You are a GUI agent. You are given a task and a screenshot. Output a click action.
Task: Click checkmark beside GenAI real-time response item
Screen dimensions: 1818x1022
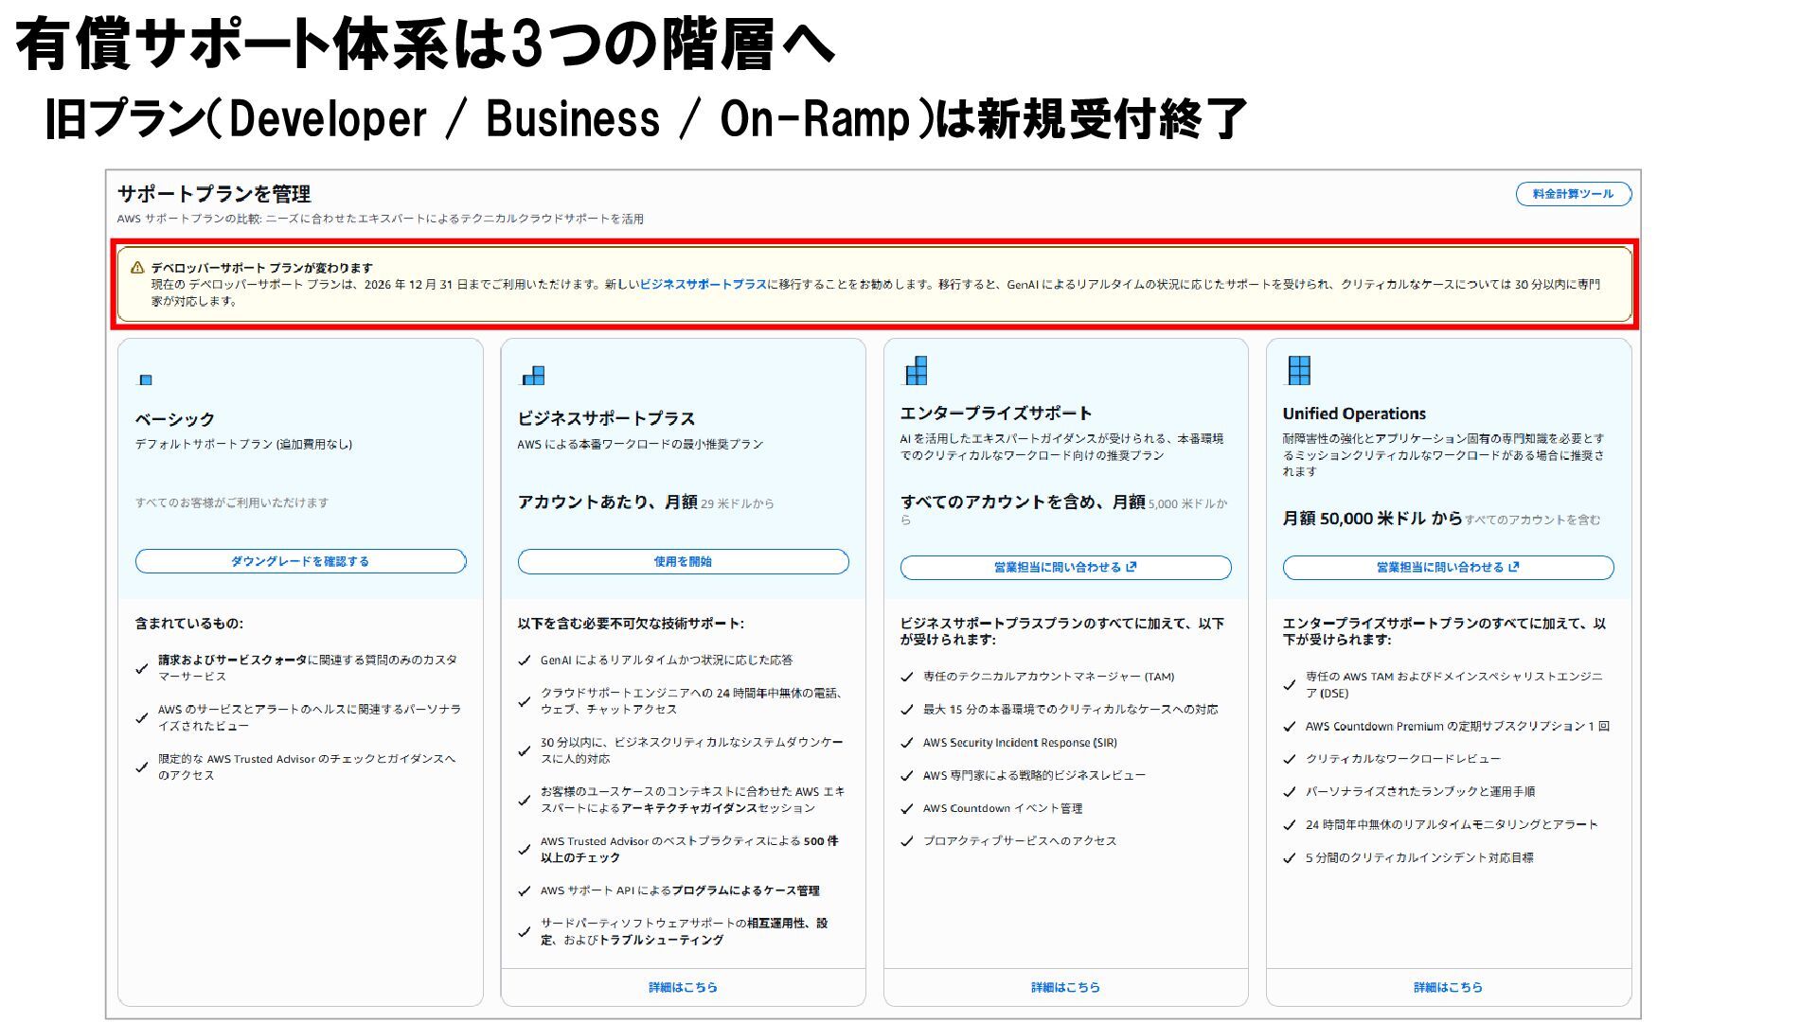pos(525,661)
